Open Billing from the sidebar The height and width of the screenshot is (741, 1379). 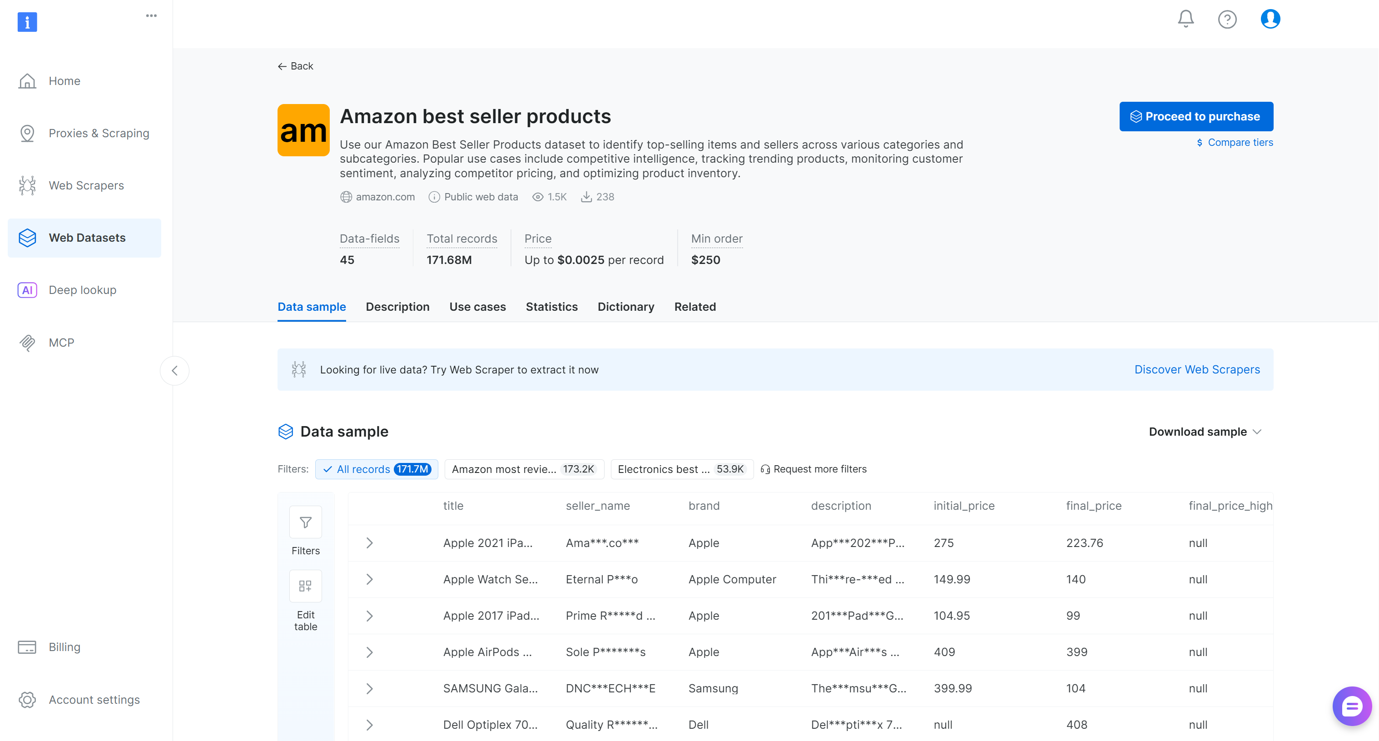click(x=64, y=646)
